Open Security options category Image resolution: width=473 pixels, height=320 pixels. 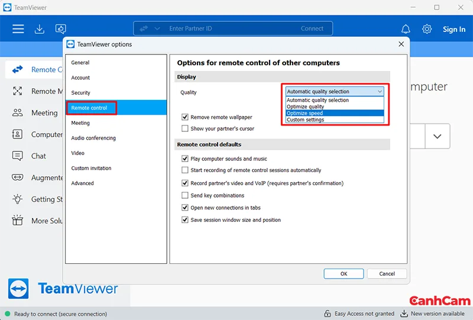tap(116, 93)
